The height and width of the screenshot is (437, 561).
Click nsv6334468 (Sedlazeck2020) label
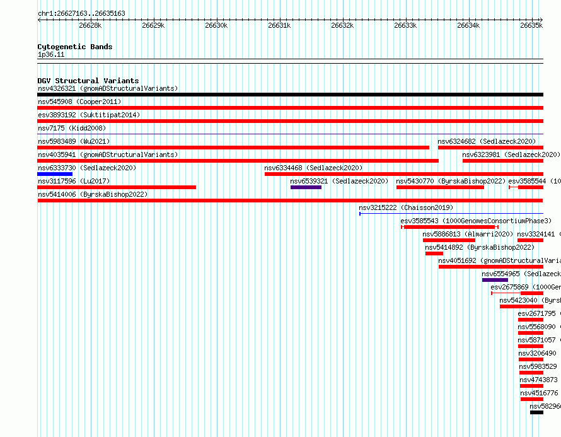313,168
